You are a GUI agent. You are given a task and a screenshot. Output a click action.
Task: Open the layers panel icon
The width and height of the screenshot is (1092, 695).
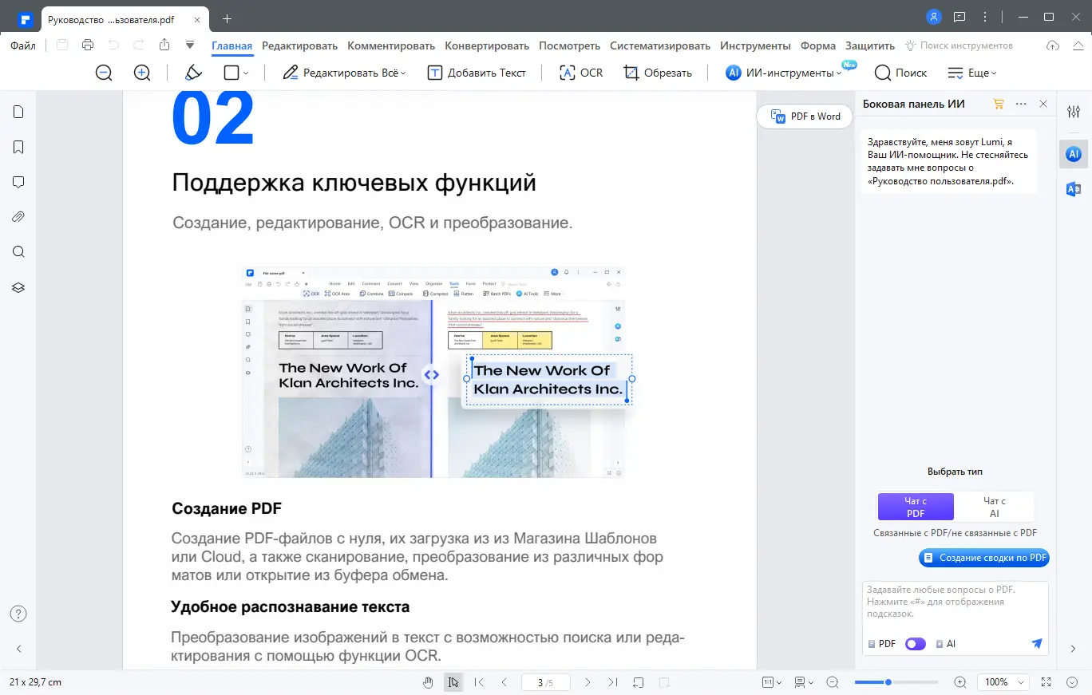coord(18,287)
